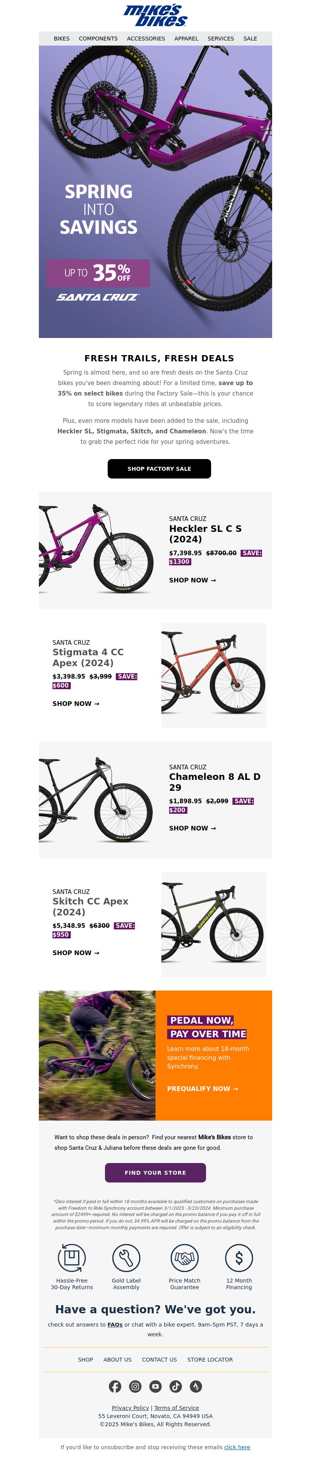Viewport: 311px width, 1464px height.
Task: Click the Mike's Bikes logo
Action: click(155, 16)
